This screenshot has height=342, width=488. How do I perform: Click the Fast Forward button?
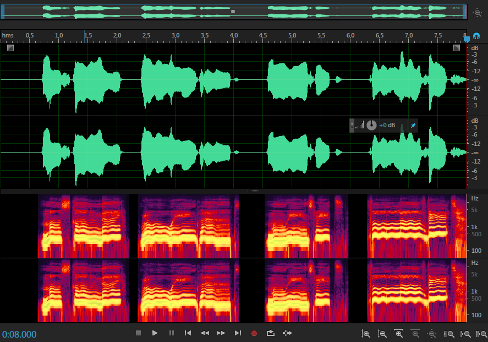221,333
